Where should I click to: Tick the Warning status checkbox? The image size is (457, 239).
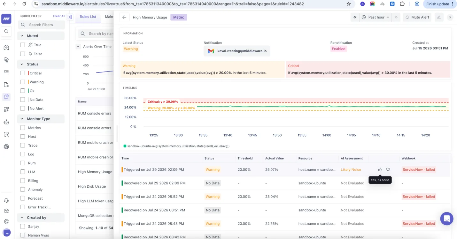pyautogui.click(x=22, y=82)
